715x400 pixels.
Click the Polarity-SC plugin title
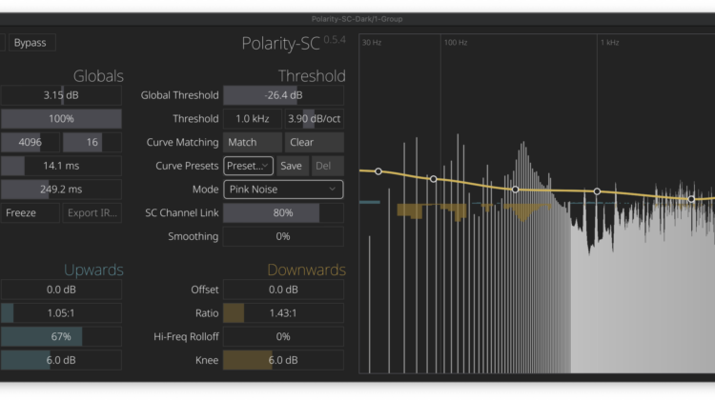[280, 44]
